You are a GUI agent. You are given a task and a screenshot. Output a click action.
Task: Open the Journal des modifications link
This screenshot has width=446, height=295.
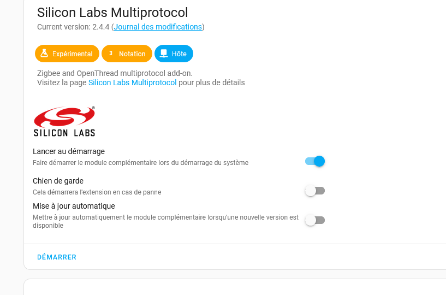point(158,27)
